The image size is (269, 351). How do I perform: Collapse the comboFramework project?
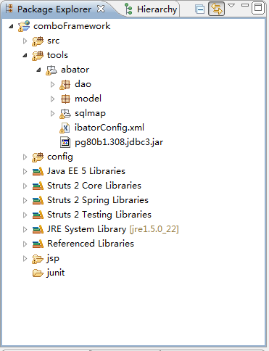[x=11, y=26]
